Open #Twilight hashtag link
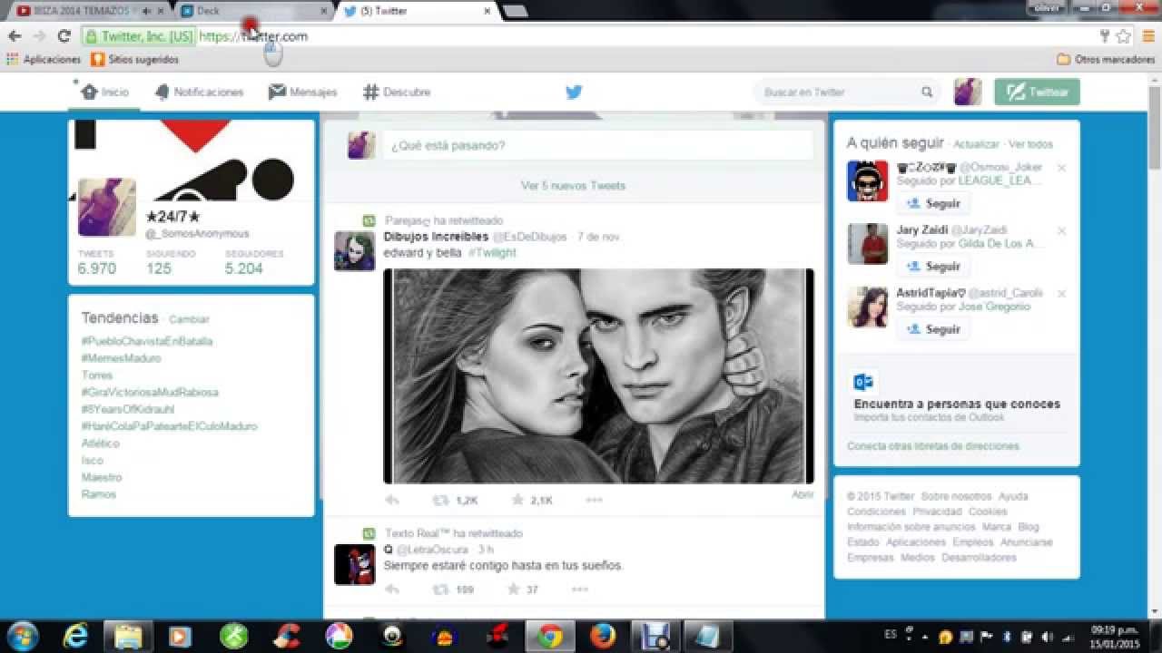This screenshot has width=1162, height=653. (x=492, y=253)
